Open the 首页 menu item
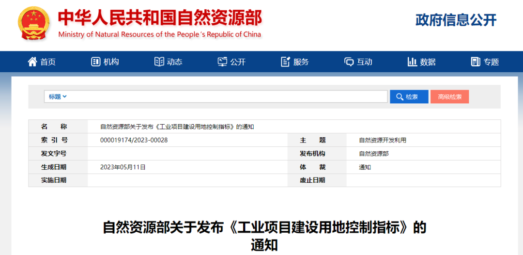Screen dimensions: 523x255 click(48, 62)
